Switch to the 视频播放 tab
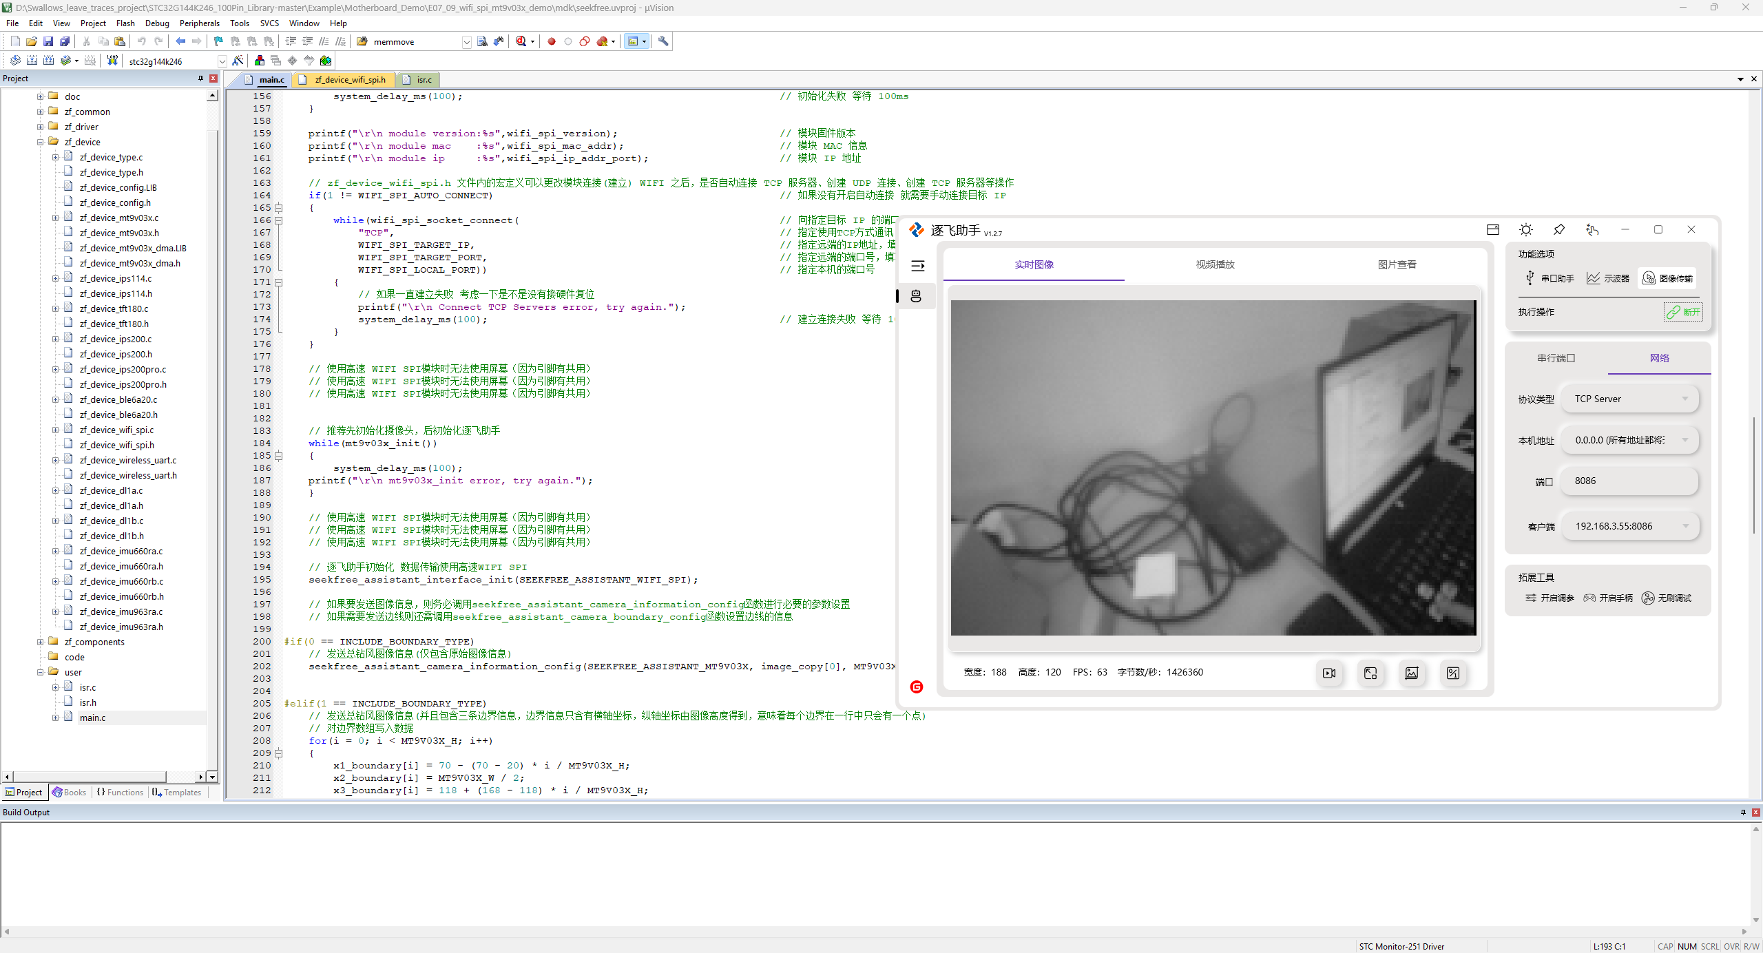This screenshot has width=1763, height=953. pyautogui.click(x=1215, y=264)
